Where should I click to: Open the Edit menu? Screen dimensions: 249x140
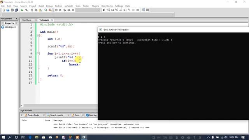coord(9,6)
